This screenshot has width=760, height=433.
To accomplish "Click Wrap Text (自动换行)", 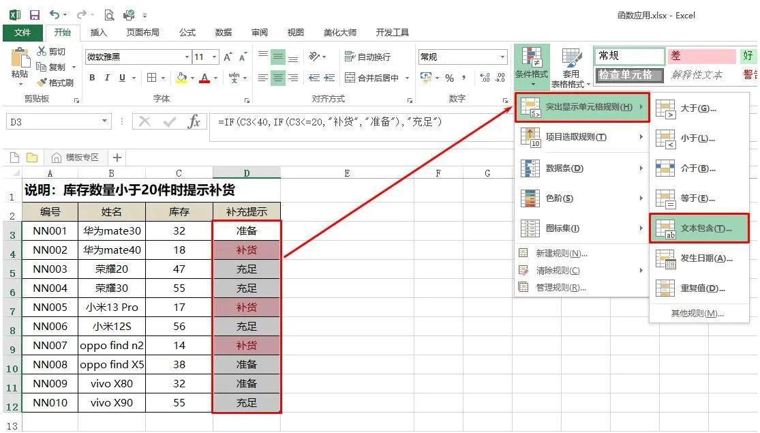I will pos(367,57).
